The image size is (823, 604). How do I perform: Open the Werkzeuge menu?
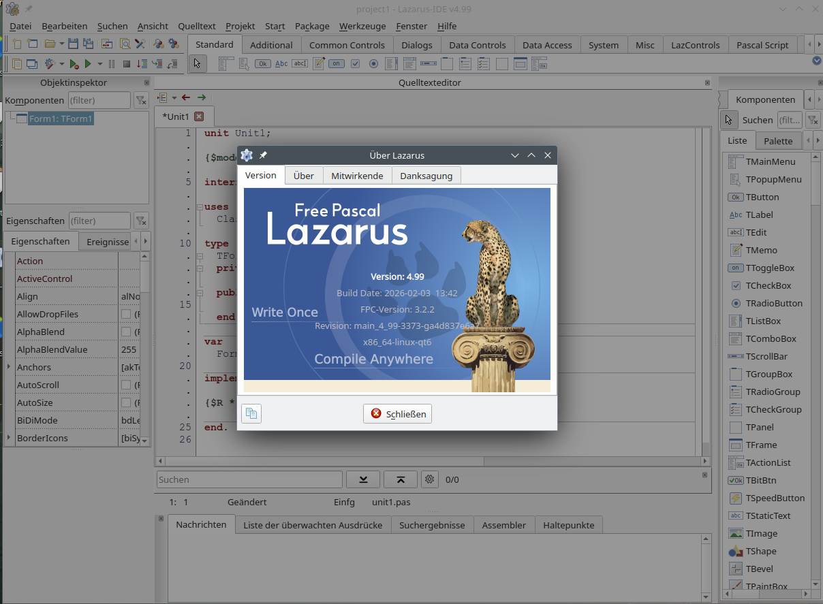coord(362,26)
